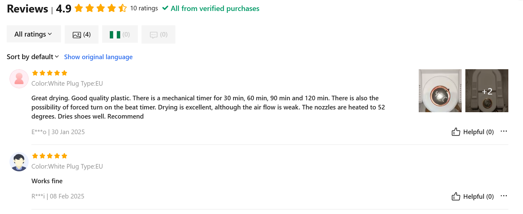Click five-star rating on E***o's review

(x=49, y=73)
